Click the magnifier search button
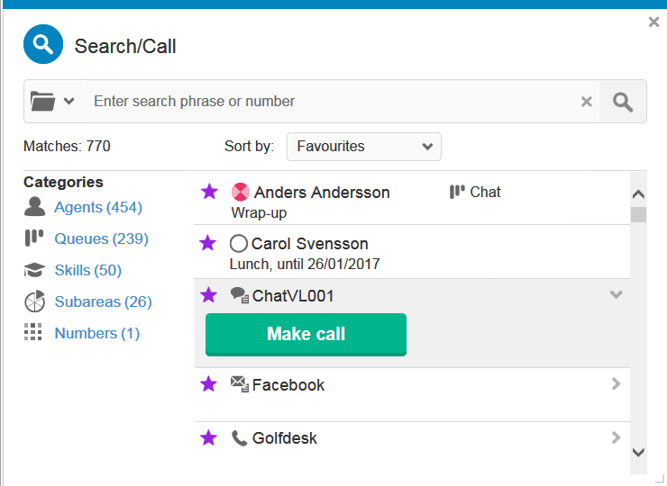667x486 pixels. 623,102
